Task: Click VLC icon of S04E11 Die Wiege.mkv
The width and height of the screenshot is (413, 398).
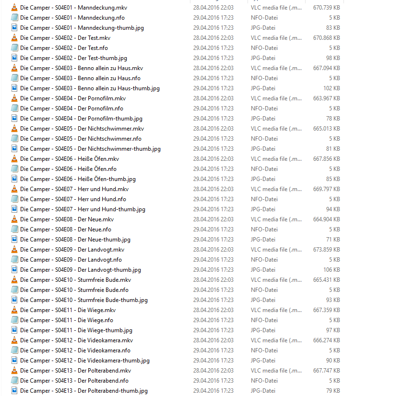Action: tap(14, 310)
